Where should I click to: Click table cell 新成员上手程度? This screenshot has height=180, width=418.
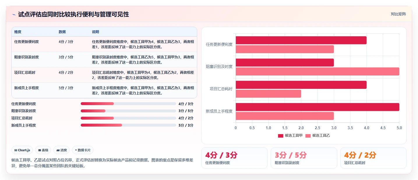27,88
